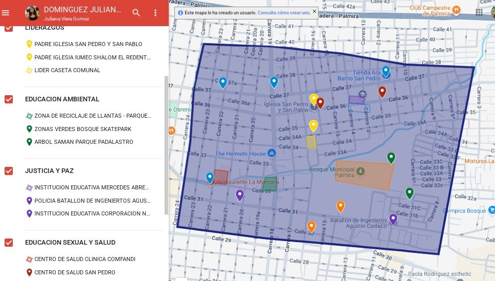Click purple pin near Calle 32 west
Image resolution: width=495 pixels, height=281 pixels.
[x=240, y=196]
